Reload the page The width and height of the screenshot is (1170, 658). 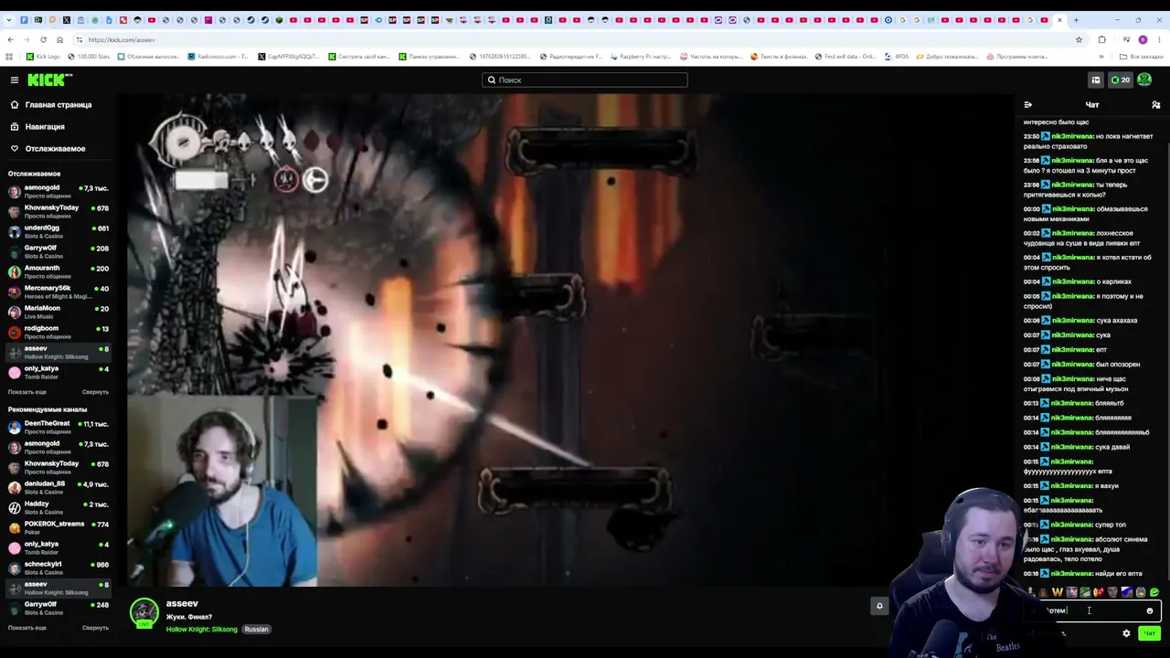[43, 39]
